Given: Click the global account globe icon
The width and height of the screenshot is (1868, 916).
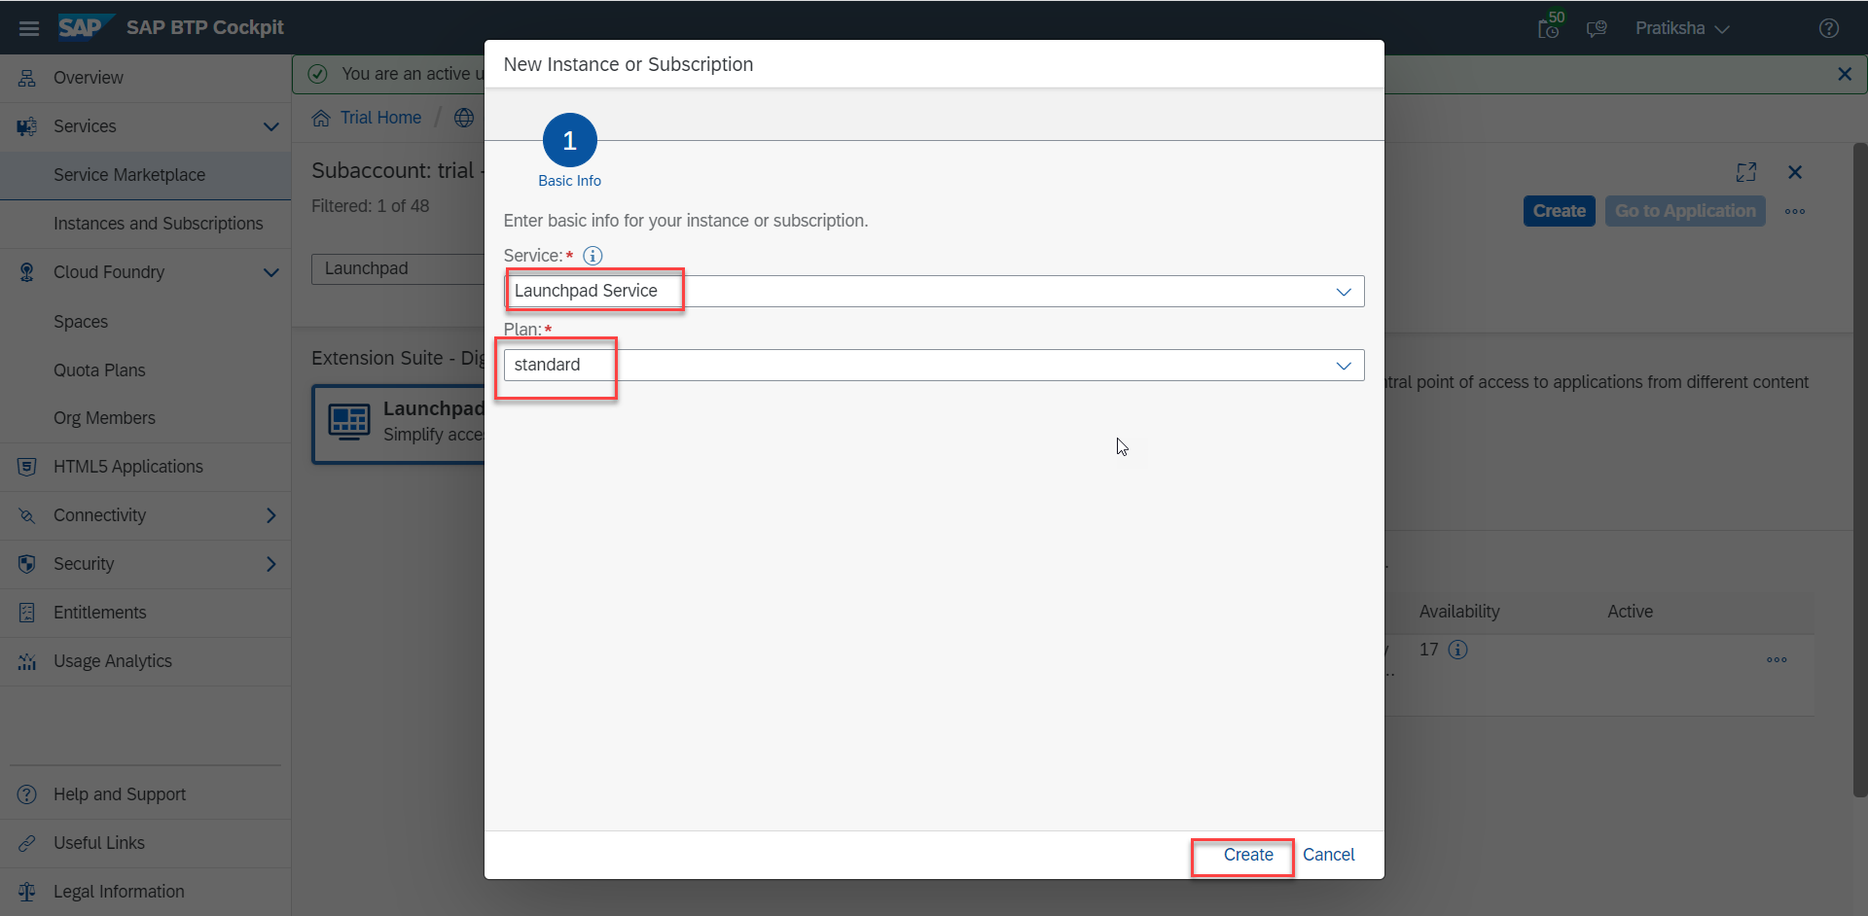Looking at the screenshot, I should (464, 118).
